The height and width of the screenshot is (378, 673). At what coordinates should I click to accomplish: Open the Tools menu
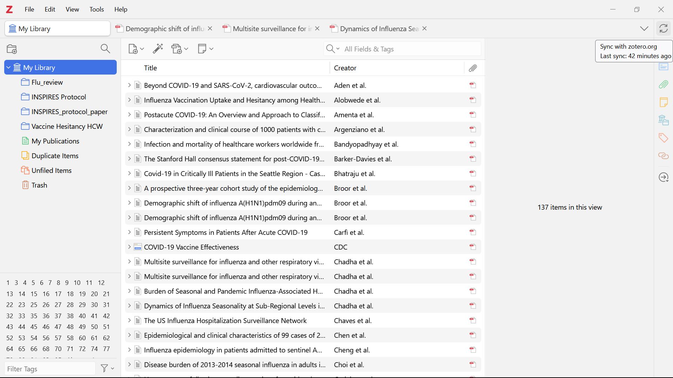[x=96, y=9]
